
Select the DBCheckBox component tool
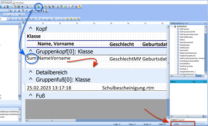pyautogui.click(x=53, y=7)
